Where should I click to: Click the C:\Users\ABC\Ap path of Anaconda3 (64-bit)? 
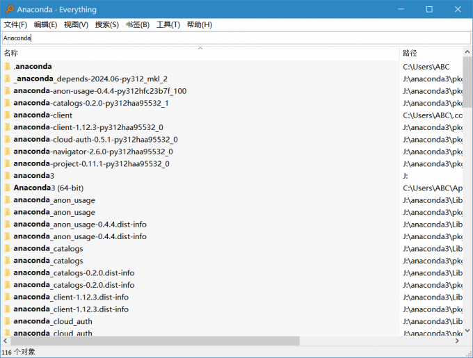coord(433,188)
